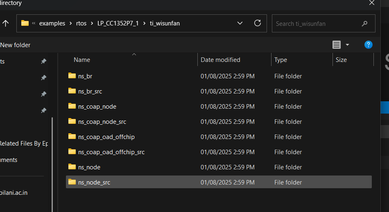Go up one directory level arrow

[5, 23]
